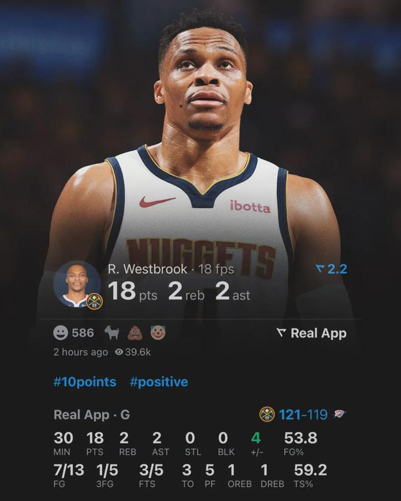
Task: Click the blue 2.2 rating indicator
Action: [x=332, y=269]
